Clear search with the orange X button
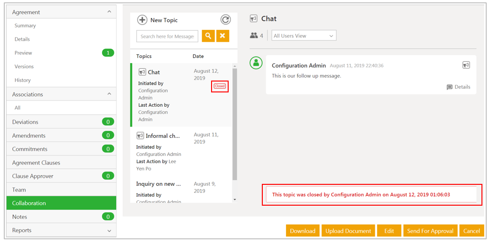The height and width of the screenshot is (245, 490). (x=222, y=36)
